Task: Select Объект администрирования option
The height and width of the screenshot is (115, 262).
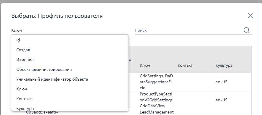Action: (70, 69)
